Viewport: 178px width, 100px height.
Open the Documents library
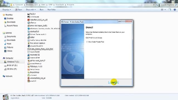click(11, 36)
